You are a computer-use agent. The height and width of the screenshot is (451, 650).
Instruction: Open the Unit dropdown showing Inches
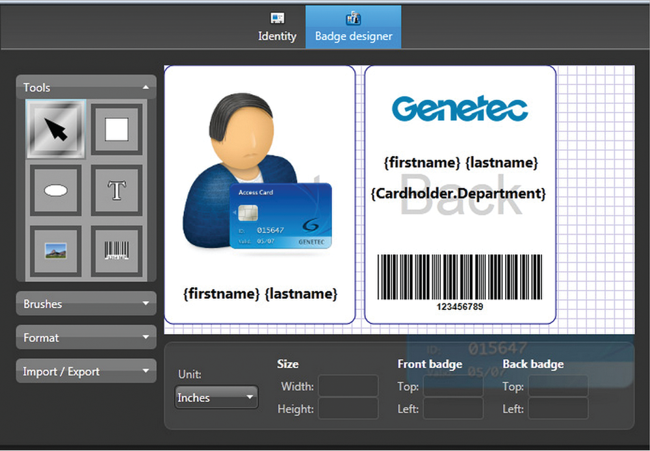coord(216,397)
